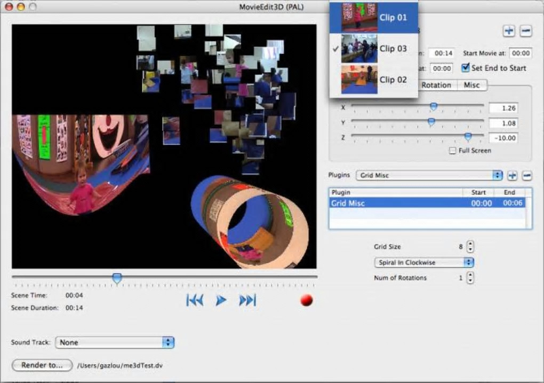Remove plugin using minus beside Grid Misc

[x=526, y=175]
